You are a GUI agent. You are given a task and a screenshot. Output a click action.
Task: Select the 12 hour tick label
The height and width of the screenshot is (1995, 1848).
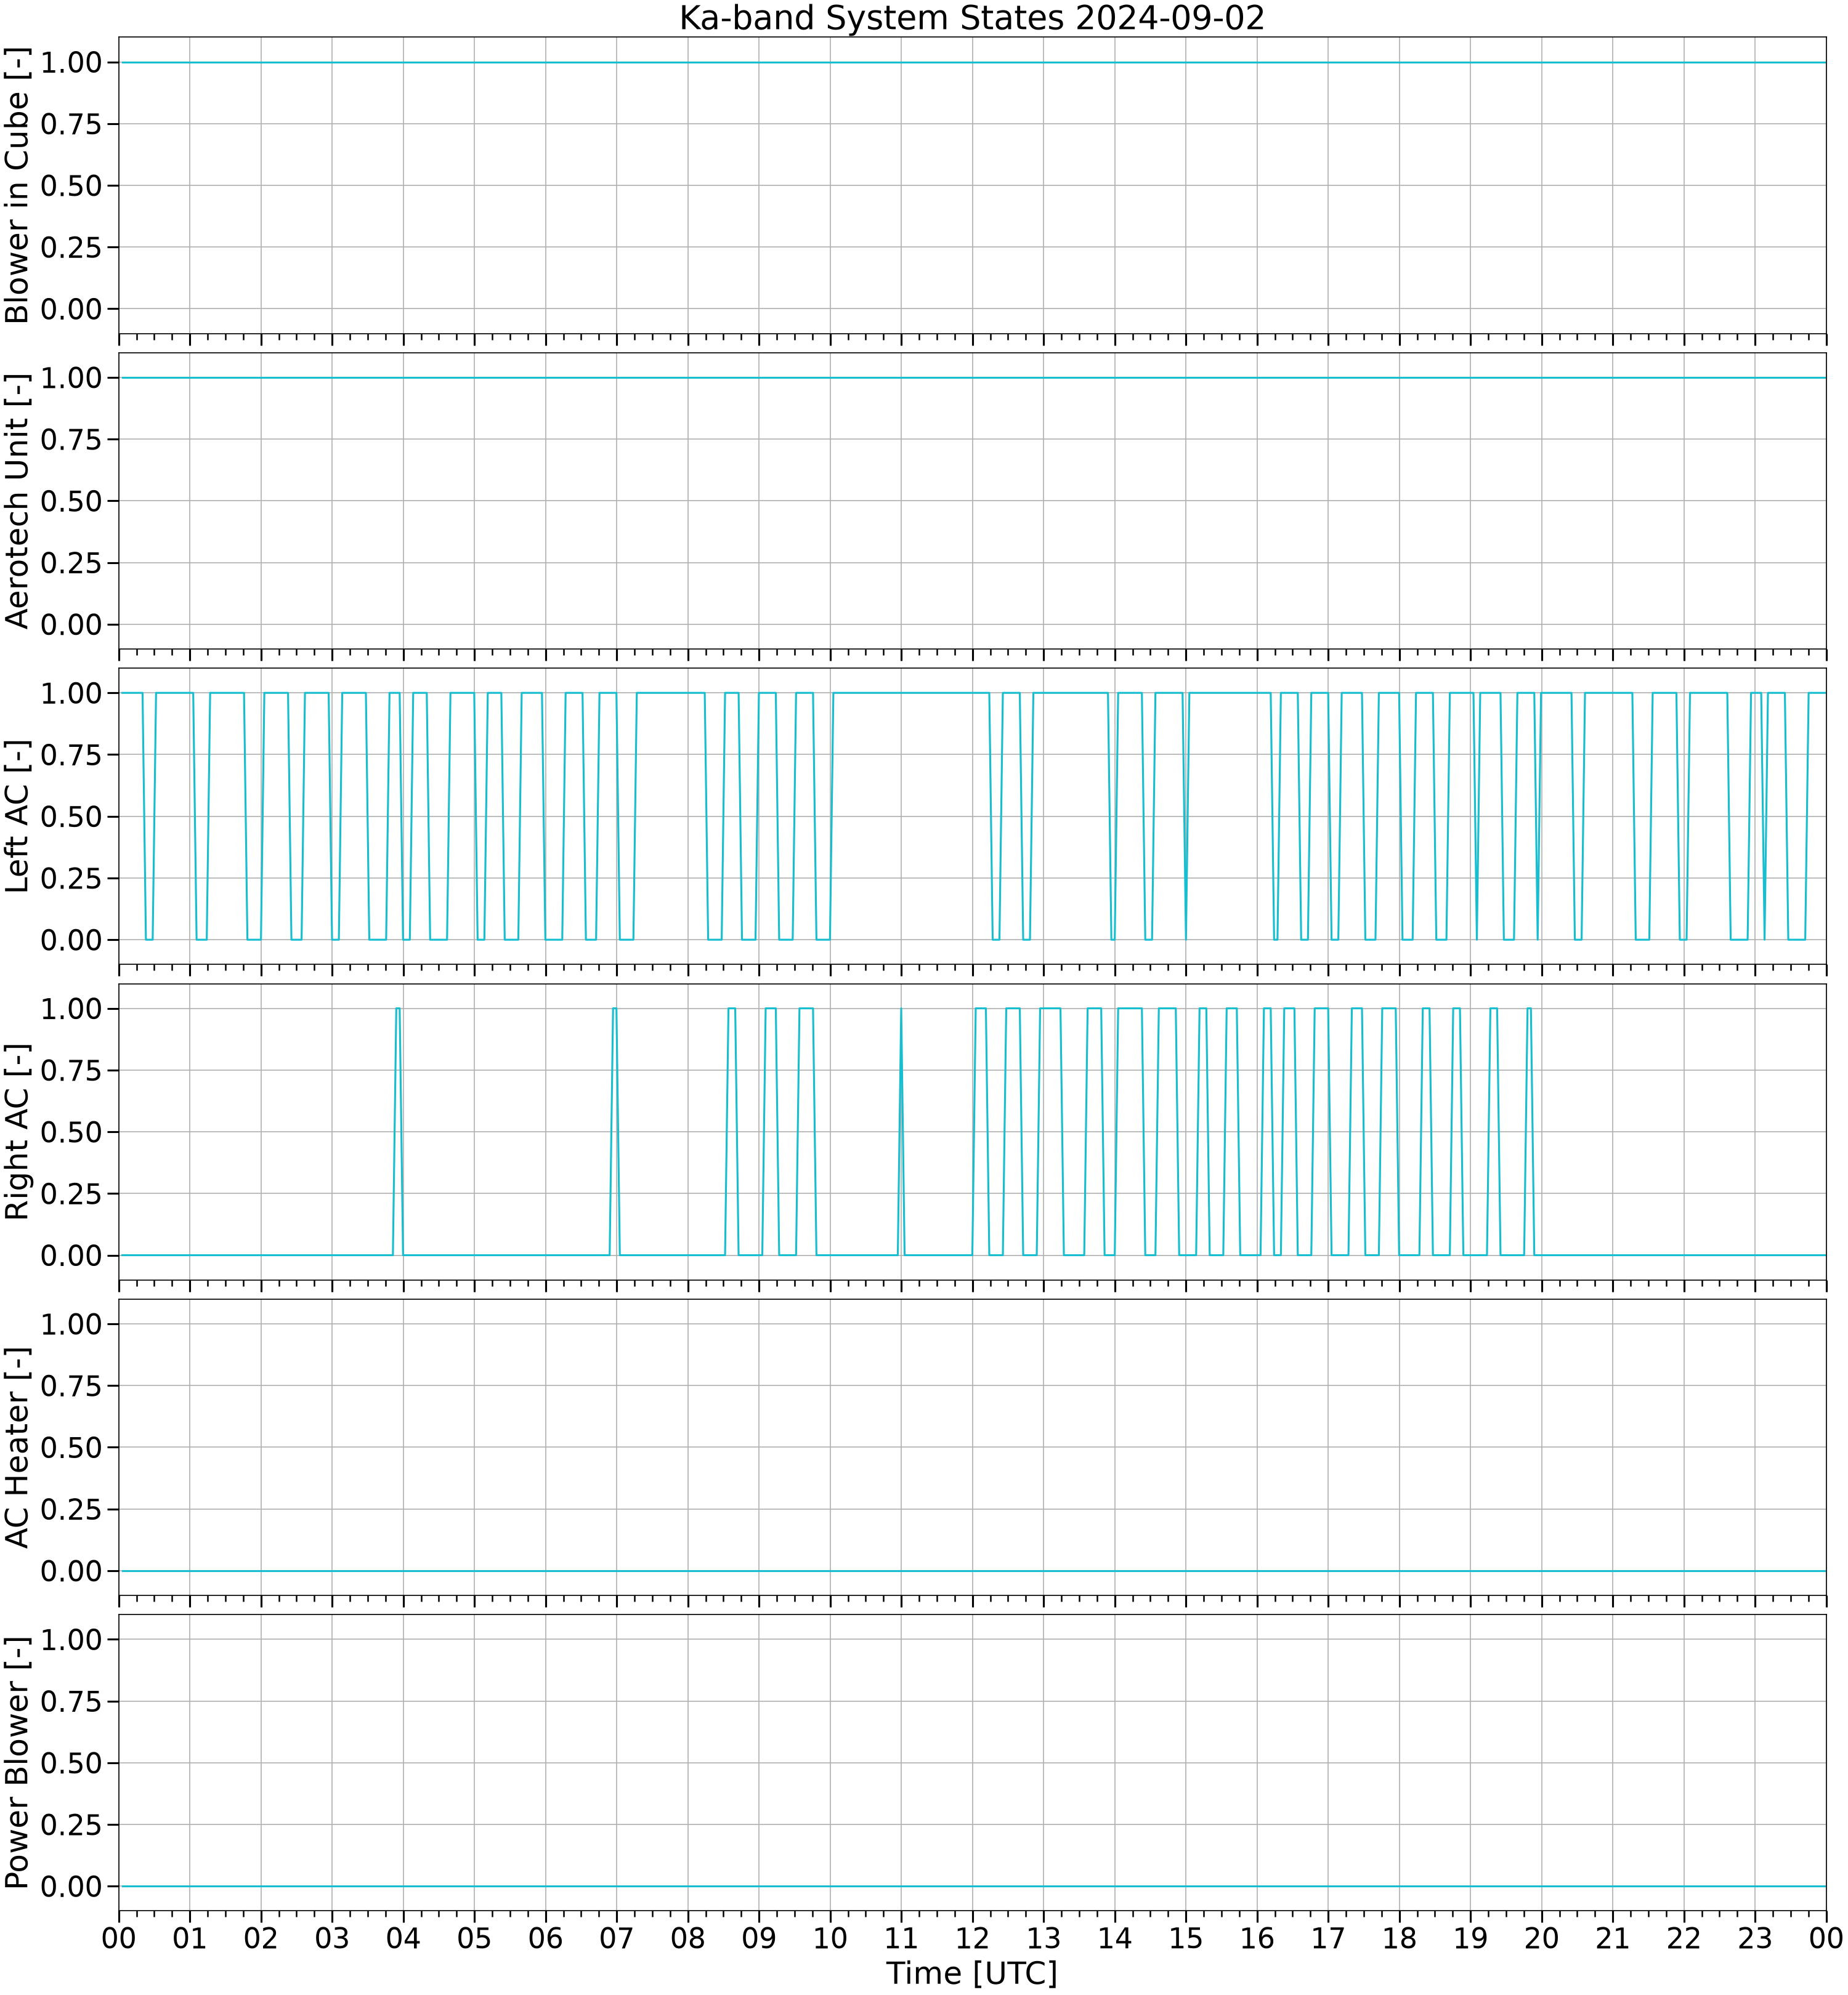click(x=972, y=1938)
